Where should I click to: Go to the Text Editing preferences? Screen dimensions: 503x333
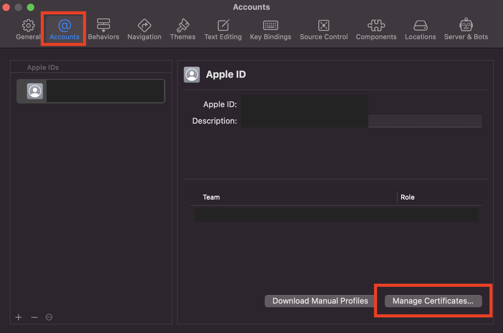(x=223, y=30)
